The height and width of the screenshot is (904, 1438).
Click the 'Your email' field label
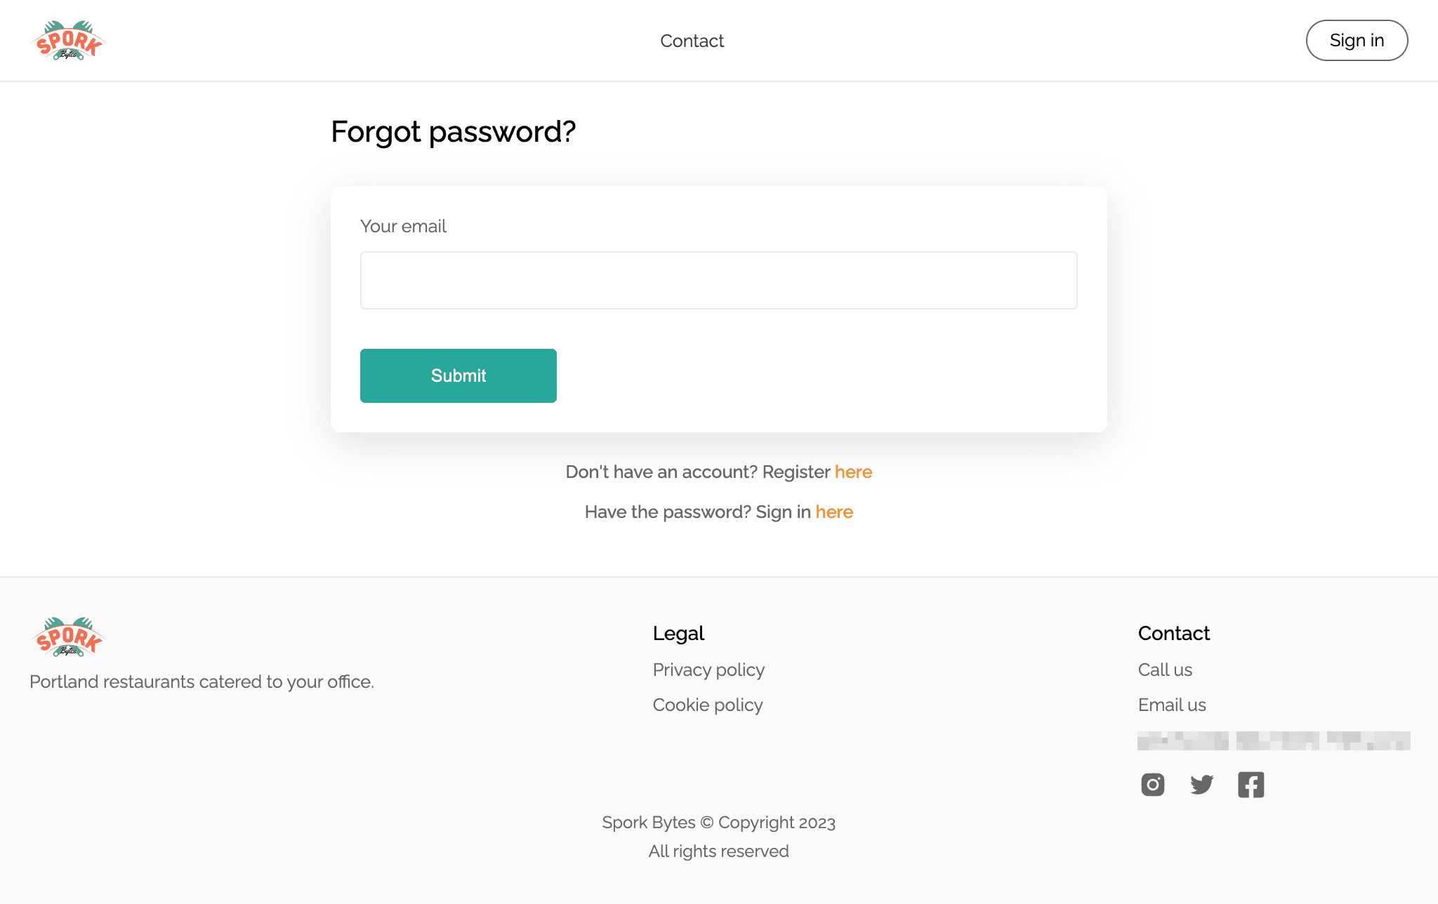point(403,226)
